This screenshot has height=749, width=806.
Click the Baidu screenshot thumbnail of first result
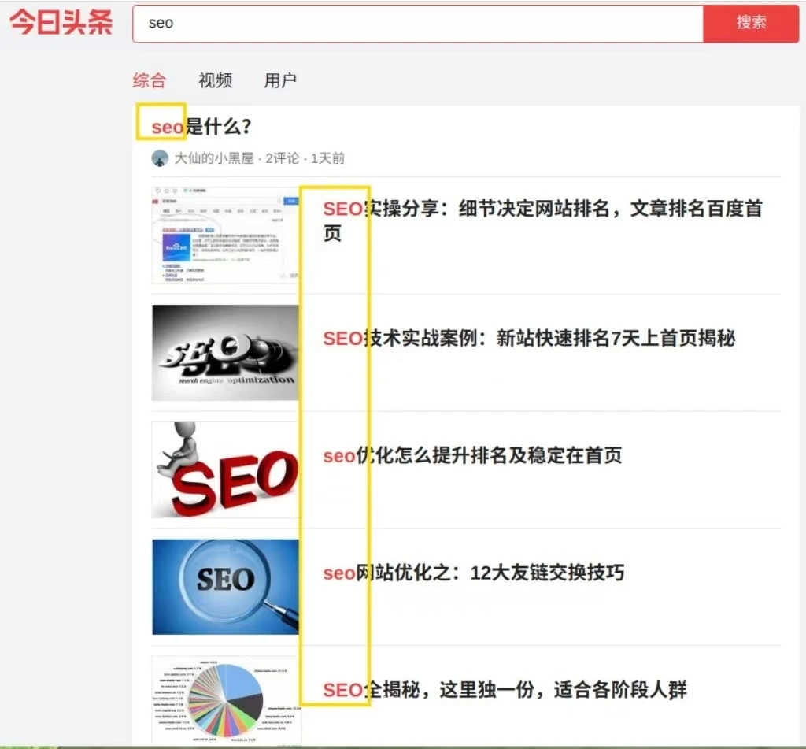coord(225,234)
